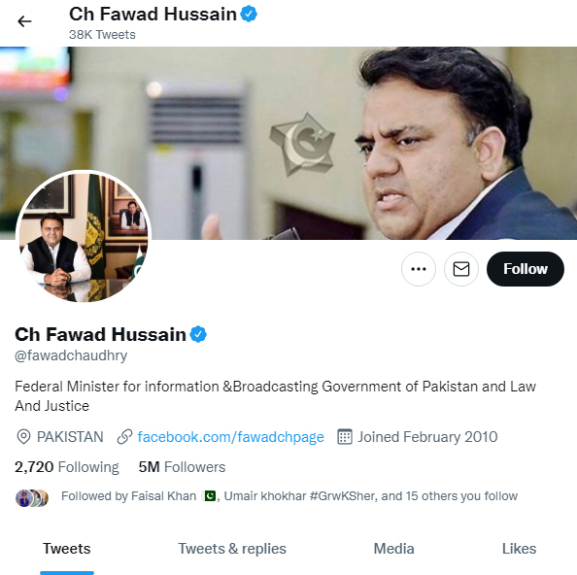Open facebook.com/fawadchpage link
Viewport: 577px width, 575px height.
tap(231, 437)
